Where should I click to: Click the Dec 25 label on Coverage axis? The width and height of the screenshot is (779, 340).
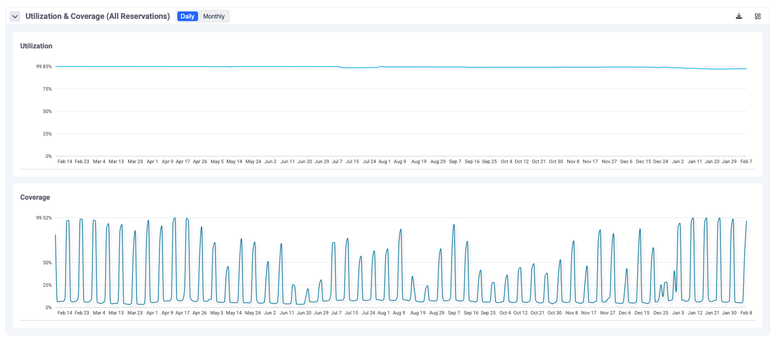(x=661, y=313)
